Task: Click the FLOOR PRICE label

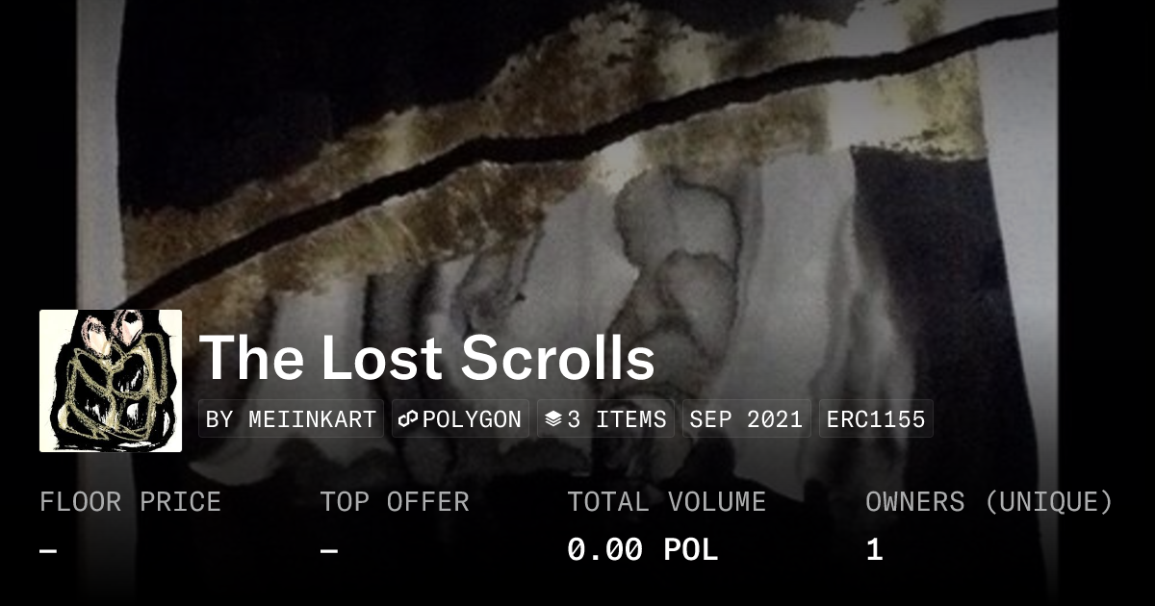Action: click(x=130, y=502)
